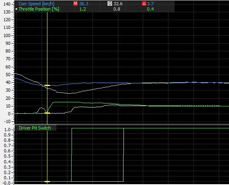The image size is (229, 185).
Task: Click the red delta triangle icon
Action: tap(144, 4)
